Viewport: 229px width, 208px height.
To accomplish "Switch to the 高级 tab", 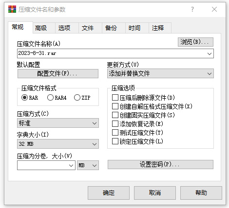I will click(x=41, y=28).
